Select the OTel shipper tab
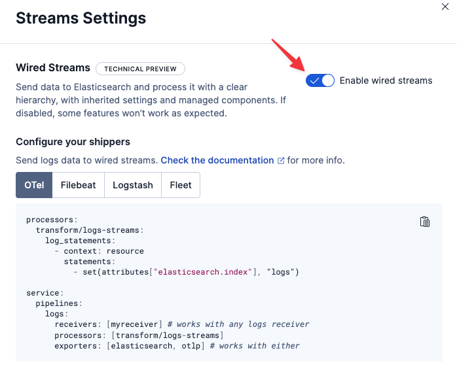Image resolution: width=457 pixels, height=391 pixels. pyautogui.click(x=34, y=185)
